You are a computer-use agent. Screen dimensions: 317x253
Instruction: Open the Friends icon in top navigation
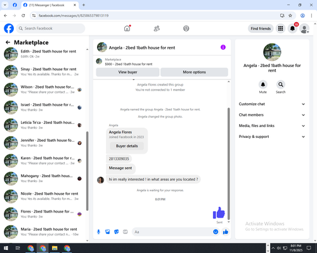click(157, 28)
